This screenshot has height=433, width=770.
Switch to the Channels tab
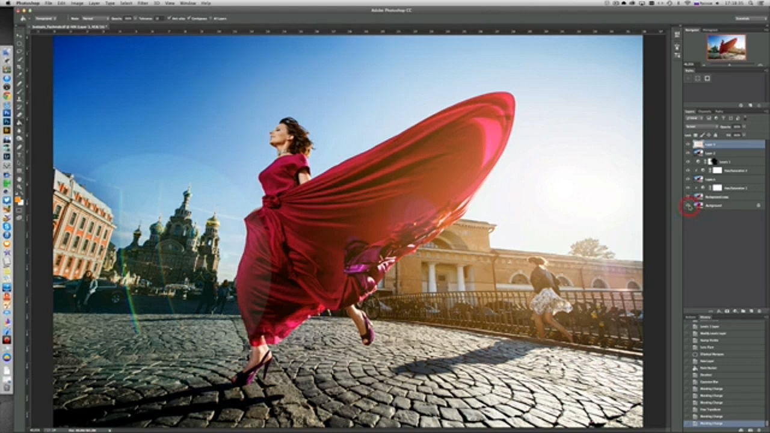click(x=704, y=111)
